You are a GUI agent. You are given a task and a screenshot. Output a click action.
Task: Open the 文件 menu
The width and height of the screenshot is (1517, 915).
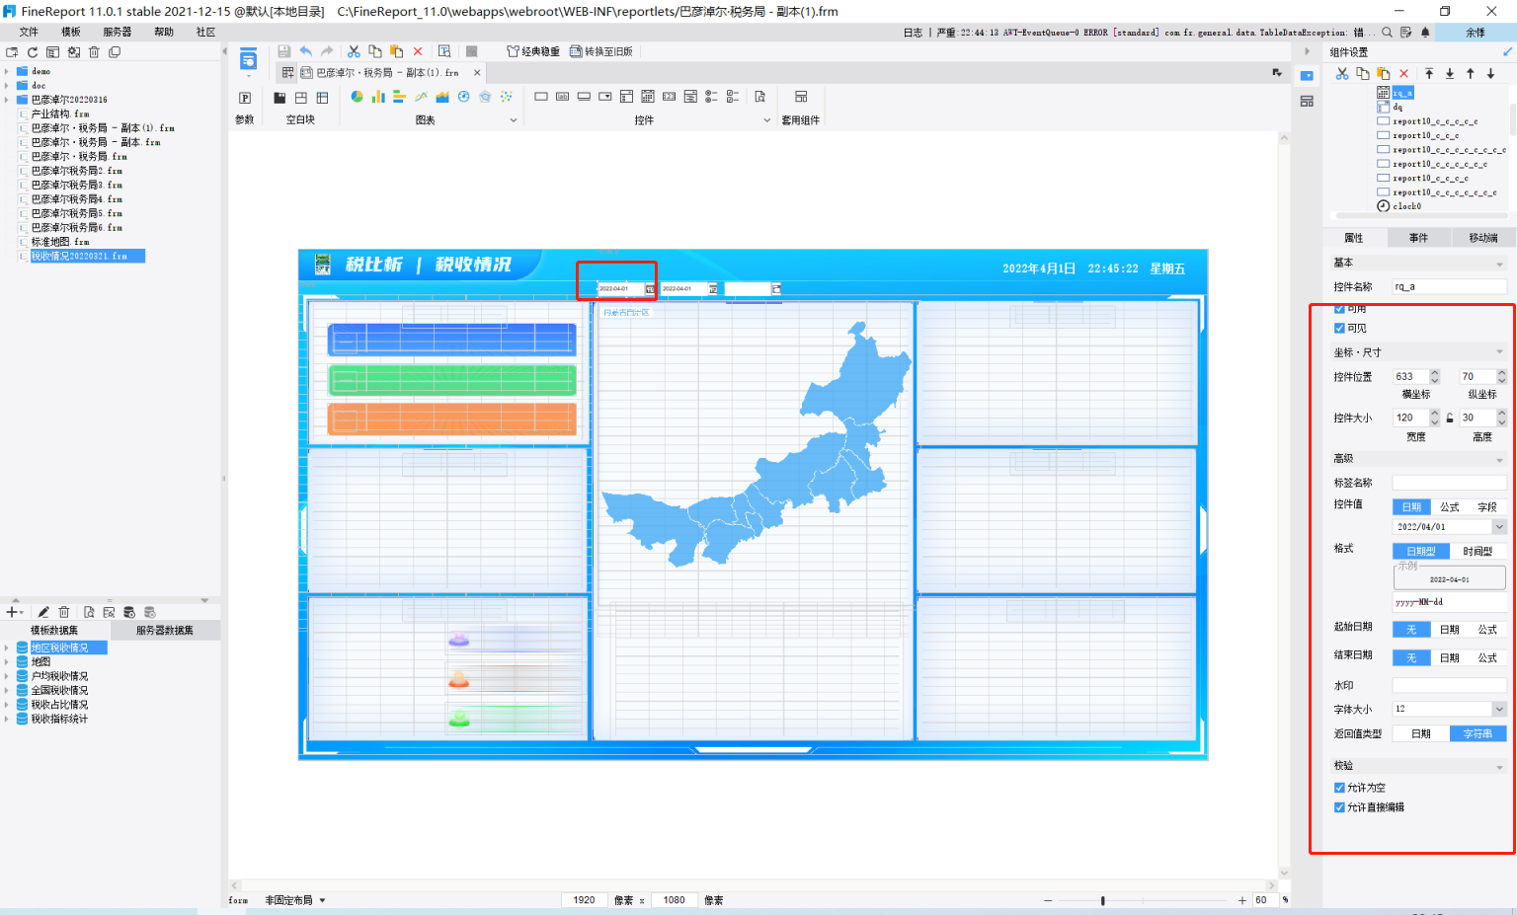[x=29, y=33]
